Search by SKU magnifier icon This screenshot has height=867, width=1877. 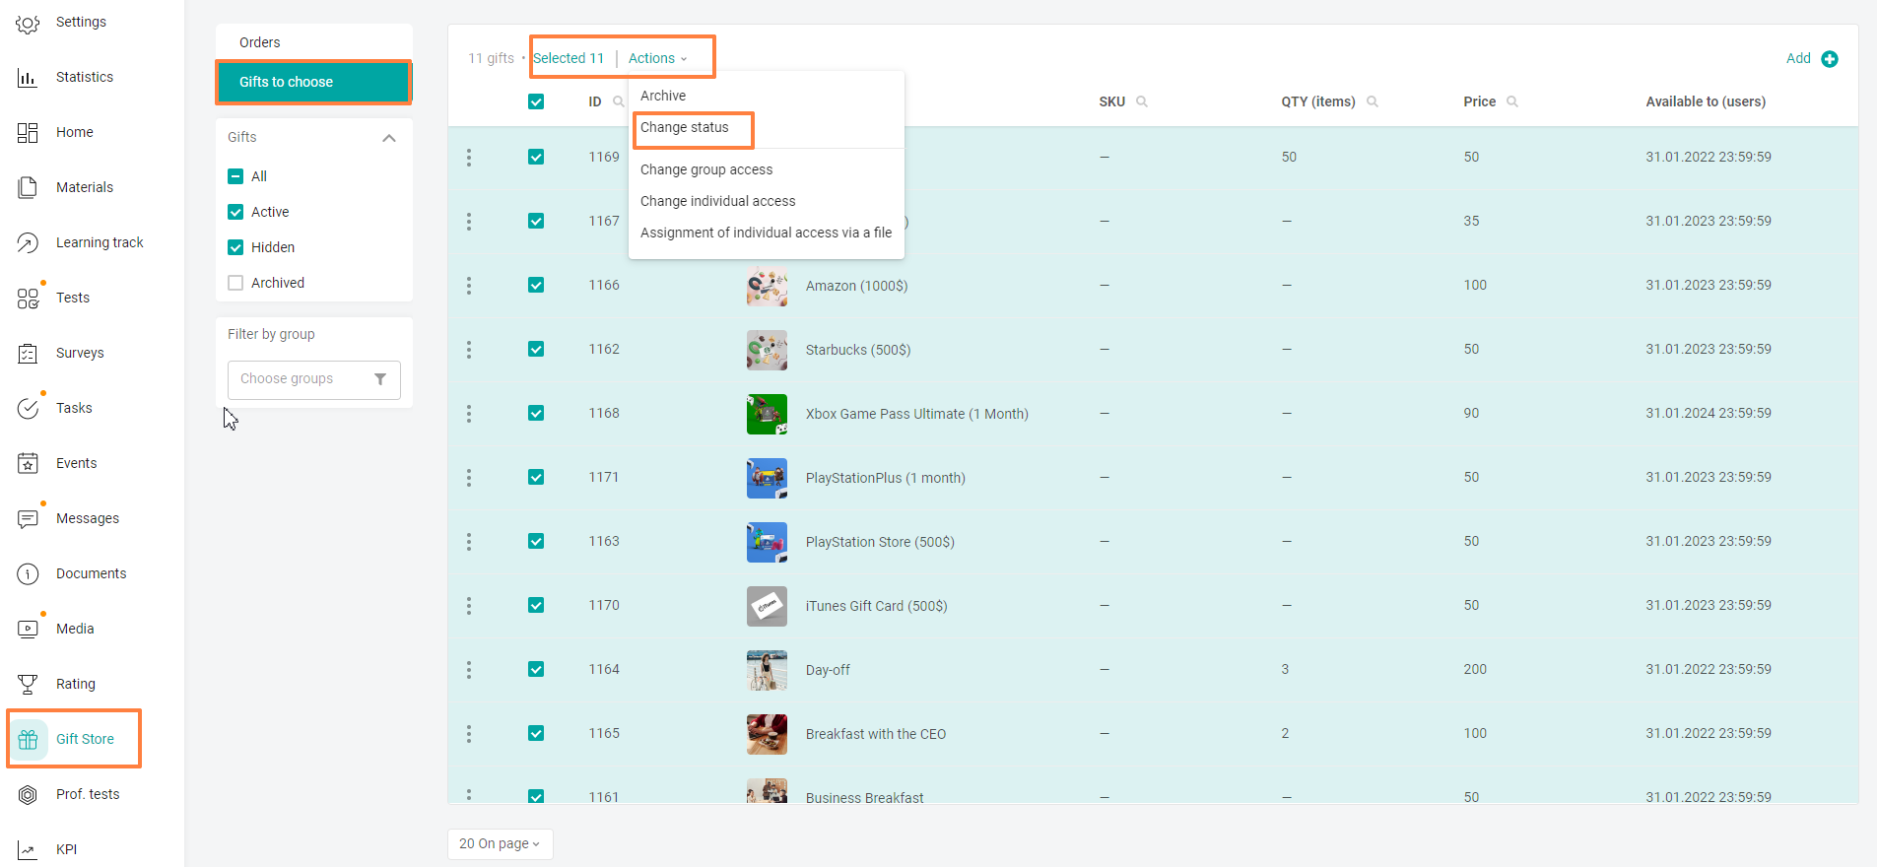point(1142,101)
